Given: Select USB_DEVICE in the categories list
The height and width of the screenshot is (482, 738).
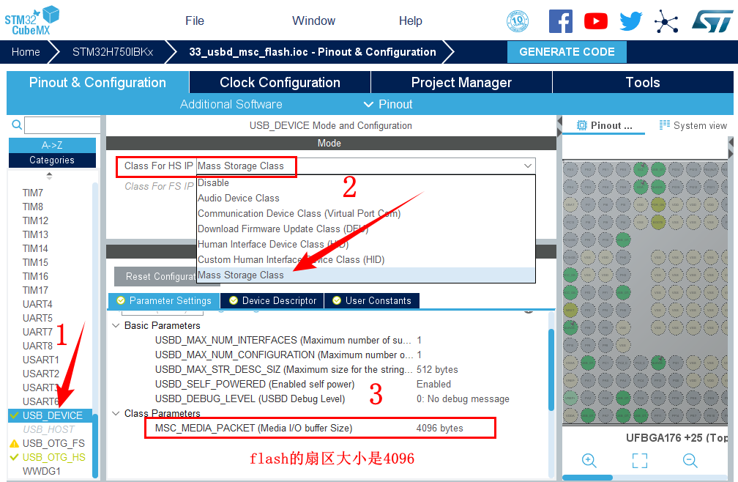Looking at the screenshot, I should point(53,415).
